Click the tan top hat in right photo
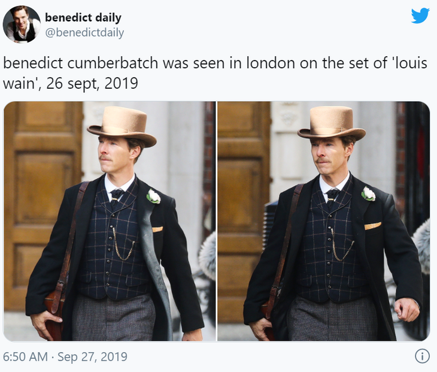 (332, 123)
